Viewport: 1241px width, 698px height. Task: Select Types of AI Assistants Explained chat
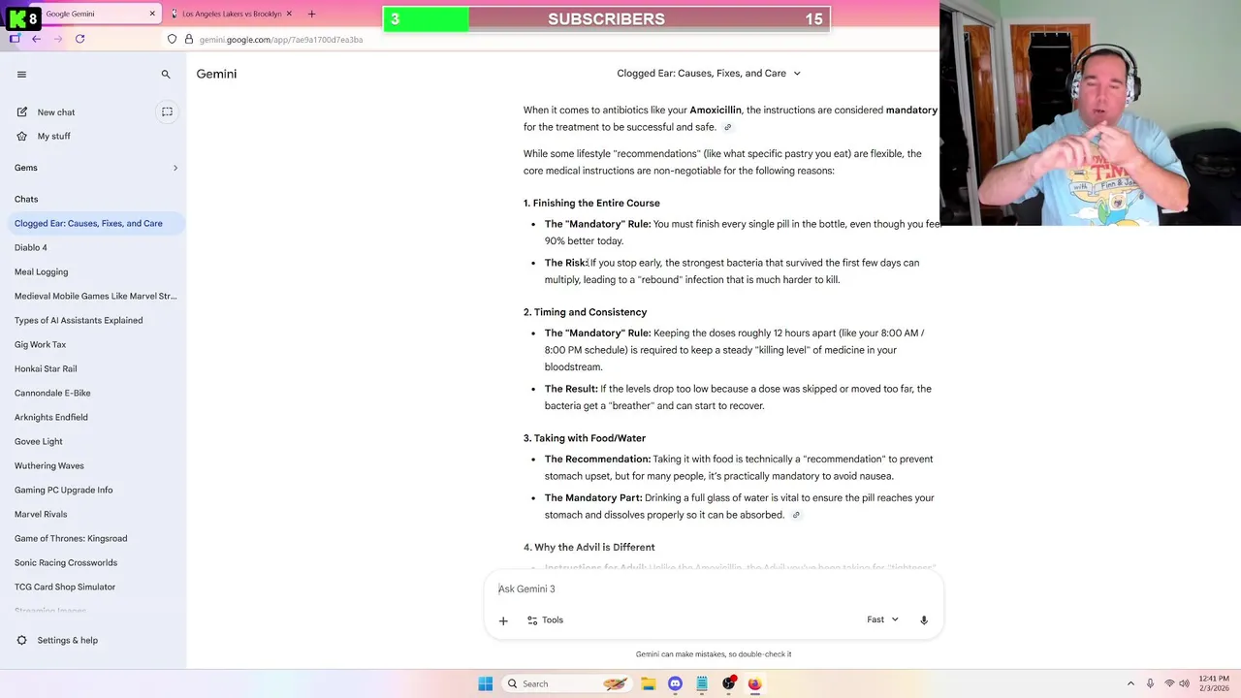point(79,320)
